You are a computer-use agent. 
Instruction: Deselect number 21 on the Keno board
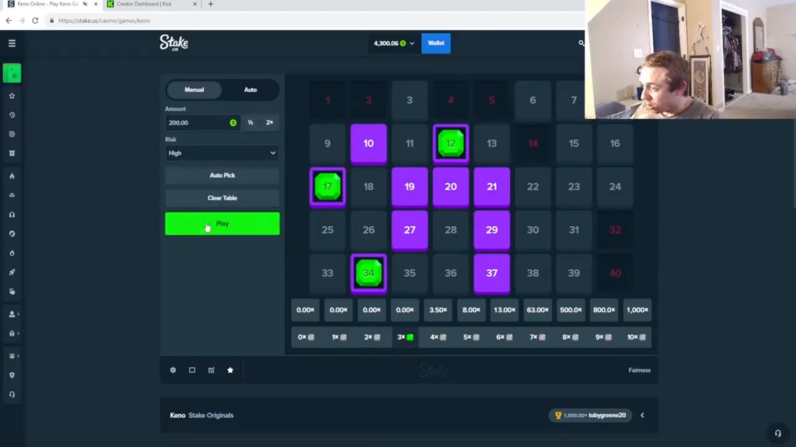(x=492, y=186)
